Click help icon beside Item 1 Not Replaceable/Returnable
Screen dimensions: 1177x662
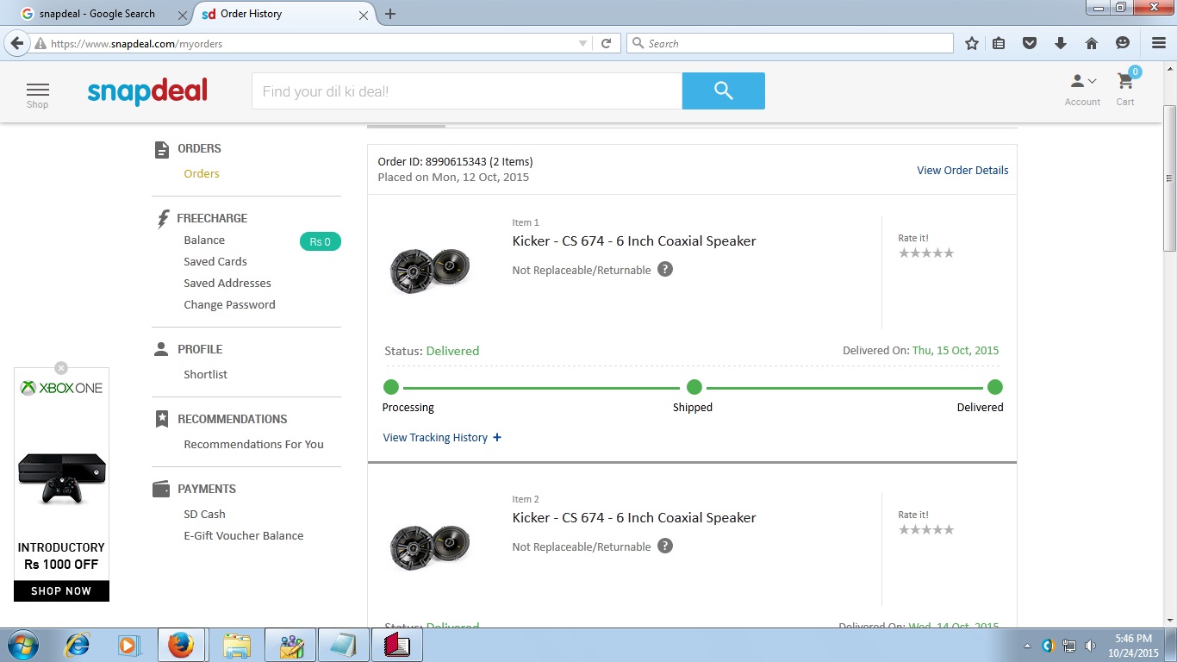coord(665,269)
